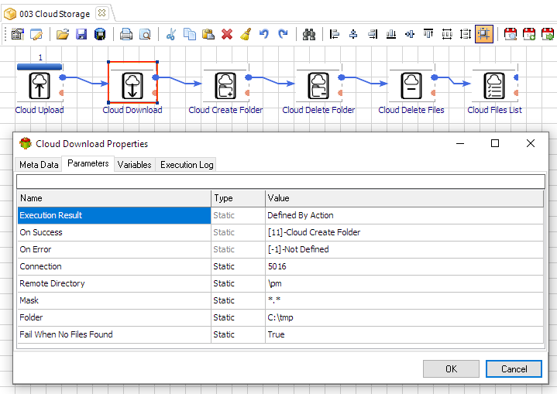Select the Cloud Upload task node

click(39, 86)
